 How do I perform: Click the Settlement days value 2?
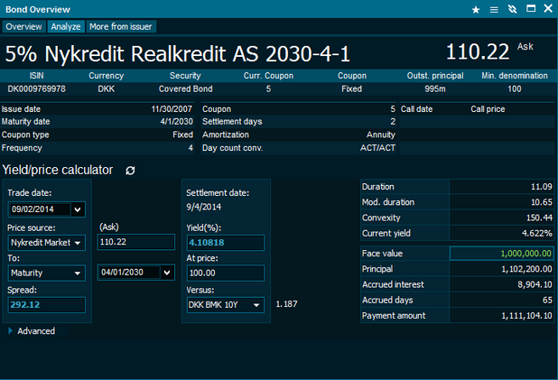point(393,122)
